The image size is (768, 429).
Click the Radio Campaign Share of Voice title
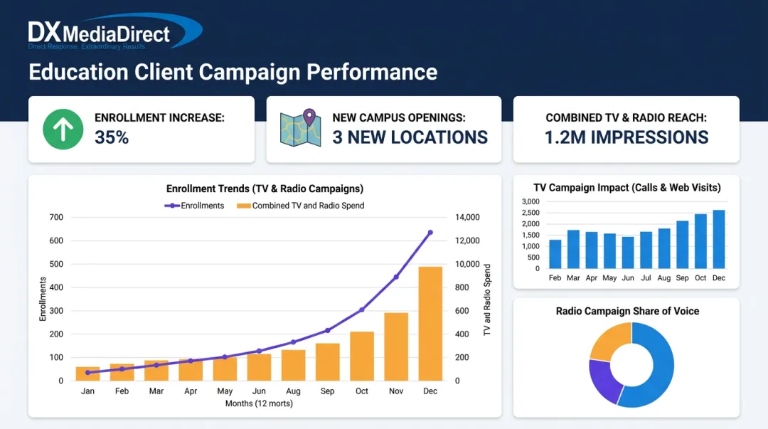pyautogui.click(x=627, y=312)
